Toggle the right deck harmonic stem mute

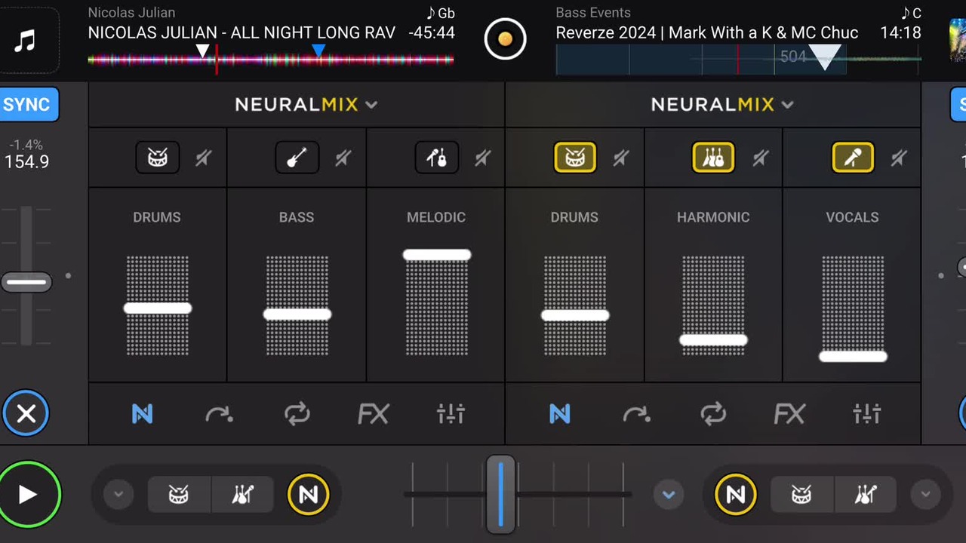[760, 158]
